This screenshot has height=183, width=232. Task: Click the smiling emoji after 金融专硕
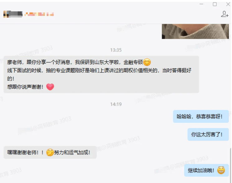[147, 62]
